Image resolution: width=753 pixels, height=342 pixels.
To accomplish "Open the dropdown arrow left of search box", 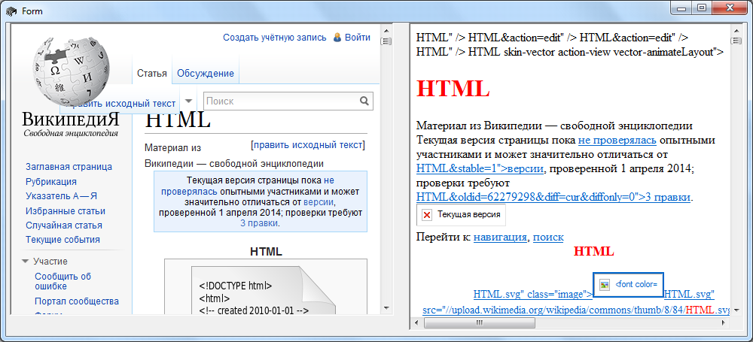I will [x=189, y=101].
